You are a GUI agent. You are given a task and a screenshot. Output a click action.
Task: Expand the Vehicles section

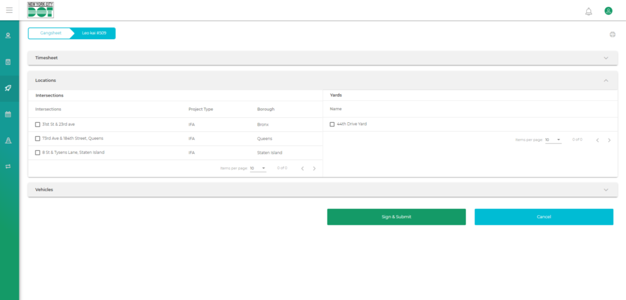pos(606,190)
